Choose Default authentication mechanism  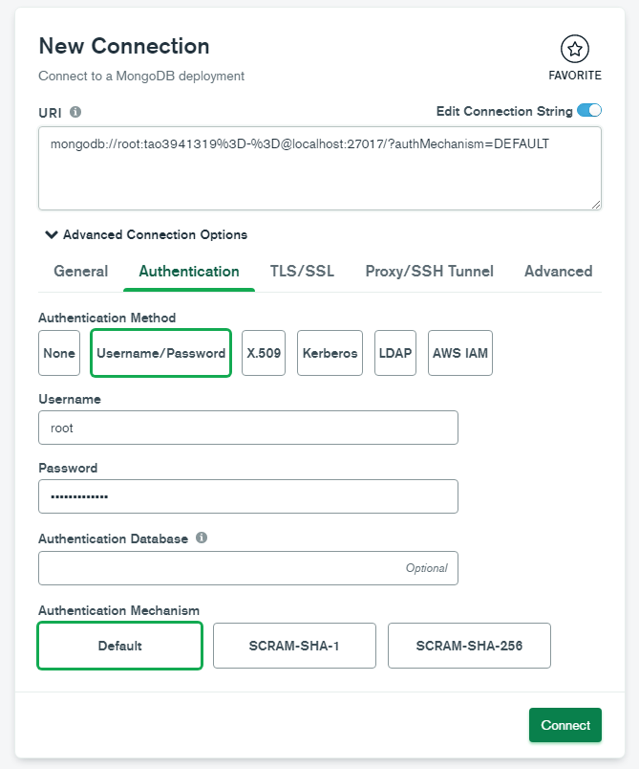coord(120,646)
